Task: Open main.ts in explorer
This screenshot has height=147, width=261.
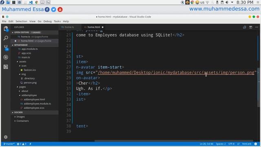Action: [x=26, y=57]
